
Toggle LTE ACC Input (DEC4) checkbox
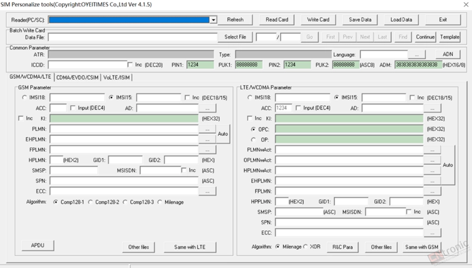click(298, 108)
